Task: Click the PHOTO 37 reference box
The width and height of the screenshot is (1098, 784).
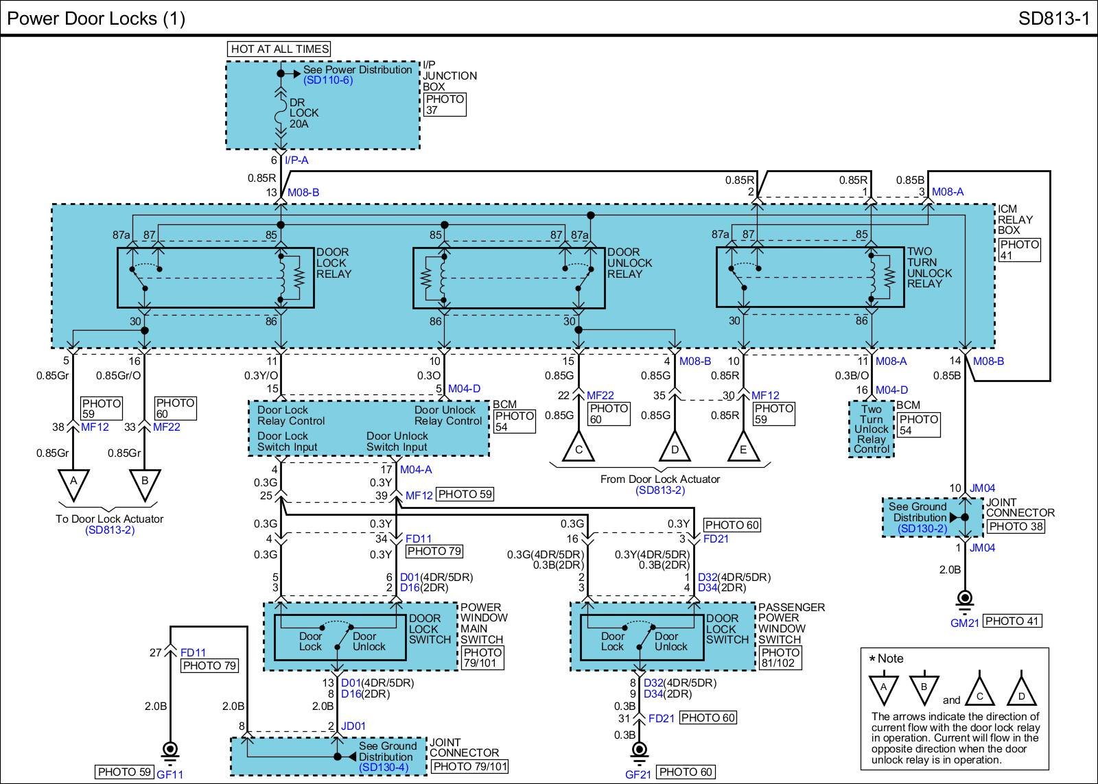Action: click(x=445, y=104)
